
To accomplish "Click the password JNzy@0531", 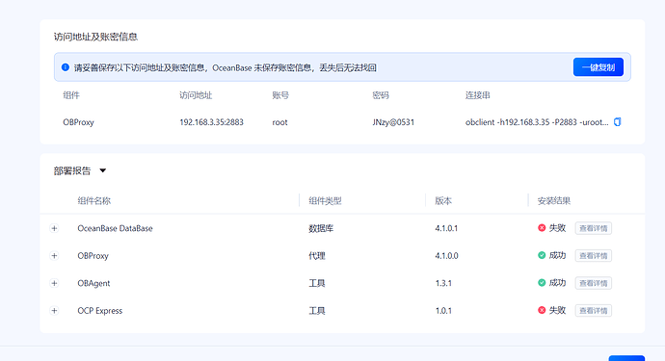I will click(x=393, y=122).
